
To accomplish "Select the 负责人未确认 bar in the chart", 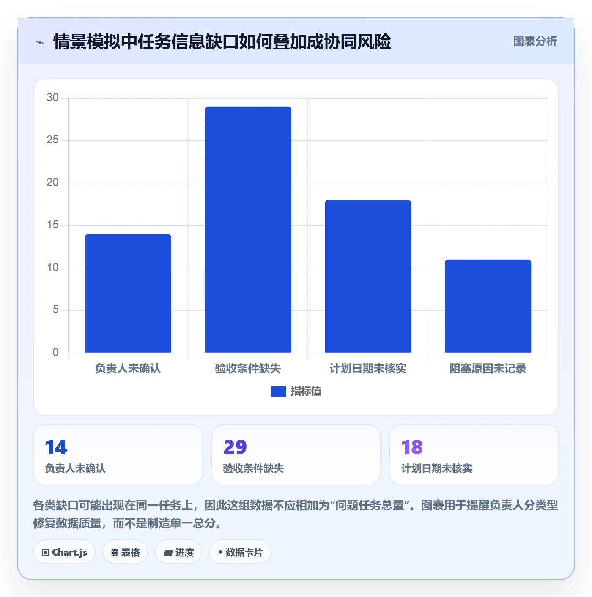I will point(128,293).
